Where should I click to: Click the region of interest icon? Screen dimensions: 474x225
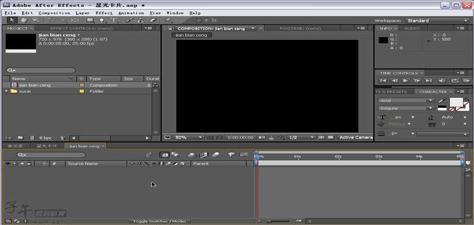point(219,137)
